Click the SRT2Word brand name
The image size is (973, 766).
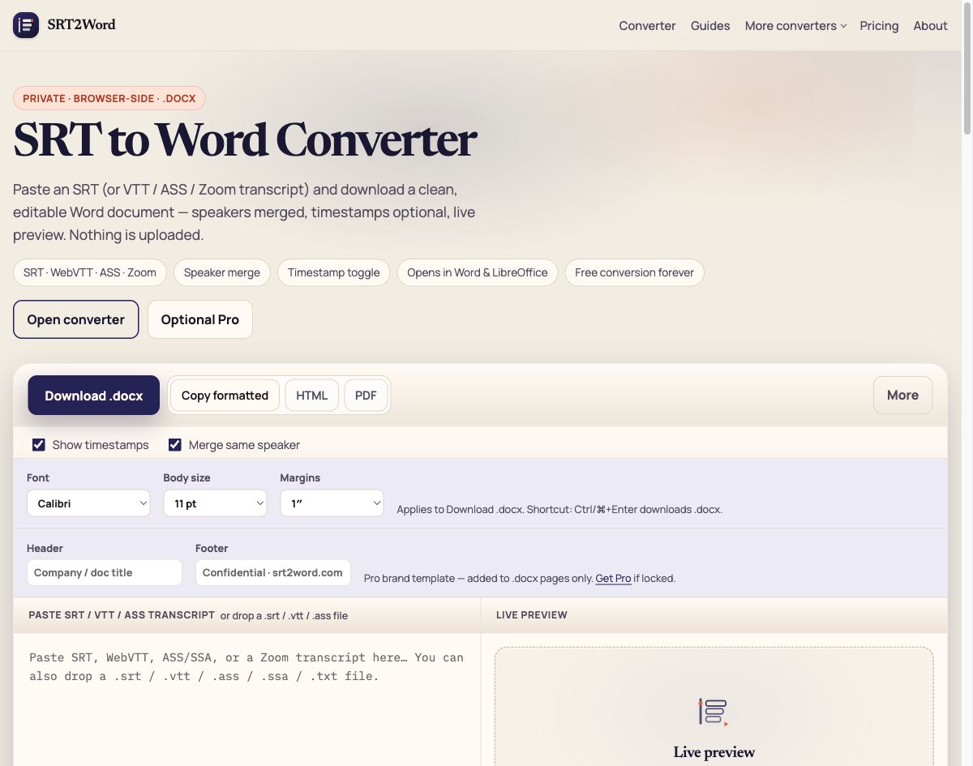coord(81,25)
